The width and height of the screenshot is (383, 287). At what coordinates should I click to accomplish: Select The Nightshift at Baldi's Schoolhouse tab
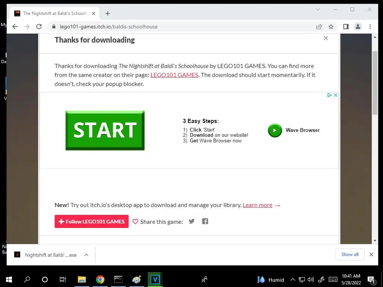click(55, 13)
